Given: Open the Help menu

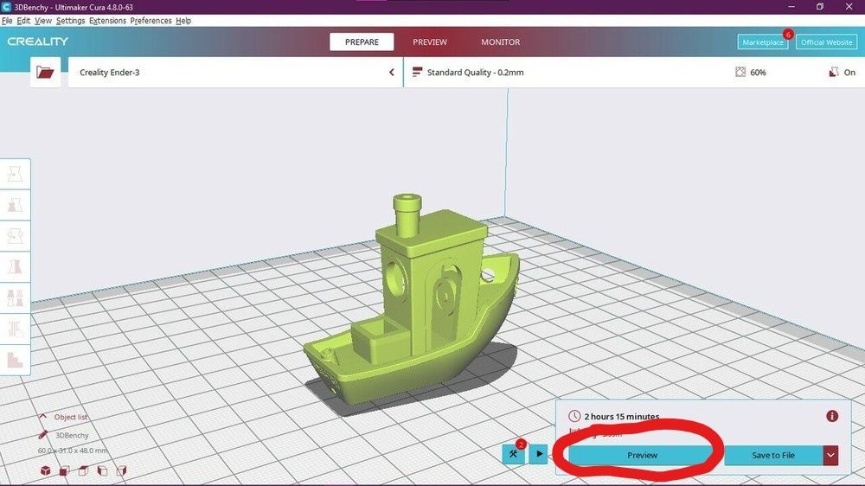Looking at the screenshot, I should click(x=183, y=21).
